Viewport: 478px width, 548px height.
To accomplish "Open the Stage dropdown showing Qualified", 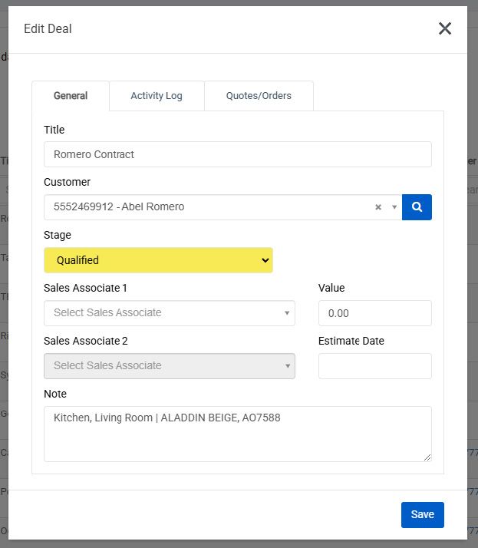I will 158,260.
